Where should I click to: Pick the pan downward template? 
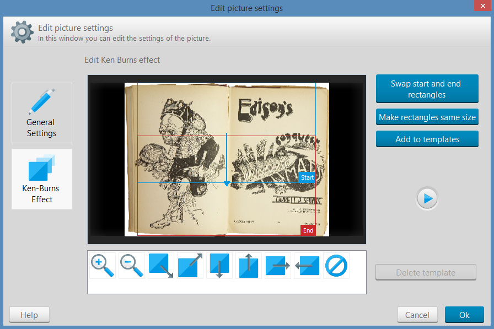pos(219,266)
